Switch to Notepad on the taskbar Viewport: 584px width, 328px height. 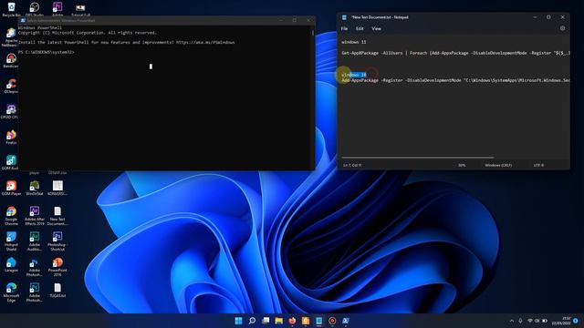318,321
